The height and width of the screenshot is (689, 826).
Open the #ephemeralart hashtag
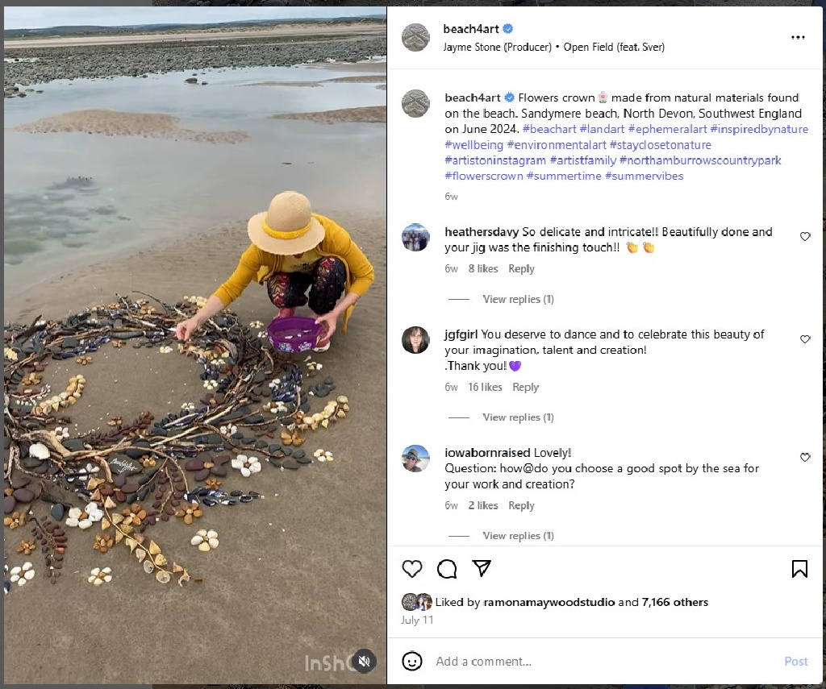(x=667, y=129)
